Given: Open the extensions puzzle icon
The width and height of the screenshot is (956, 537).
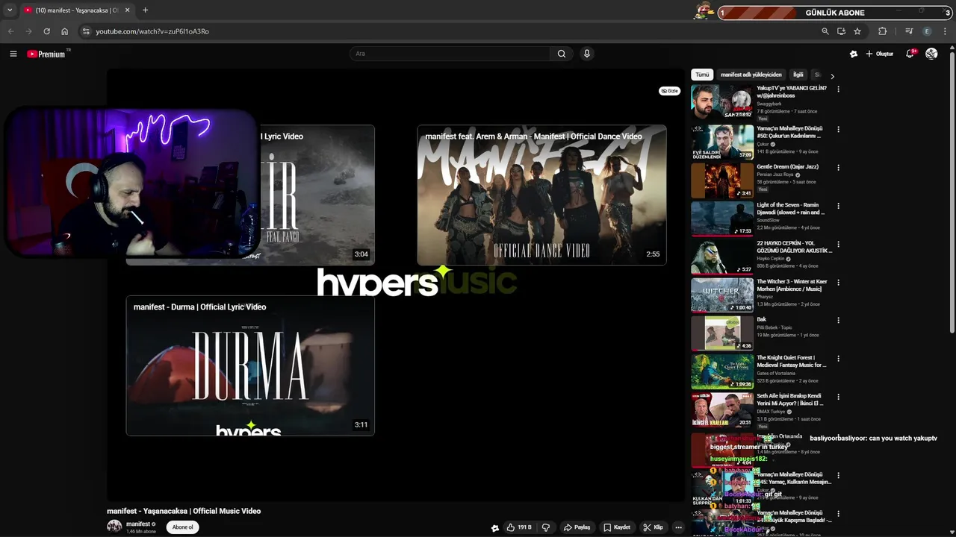Looking at the screenshot, I should tap(883, 31).
